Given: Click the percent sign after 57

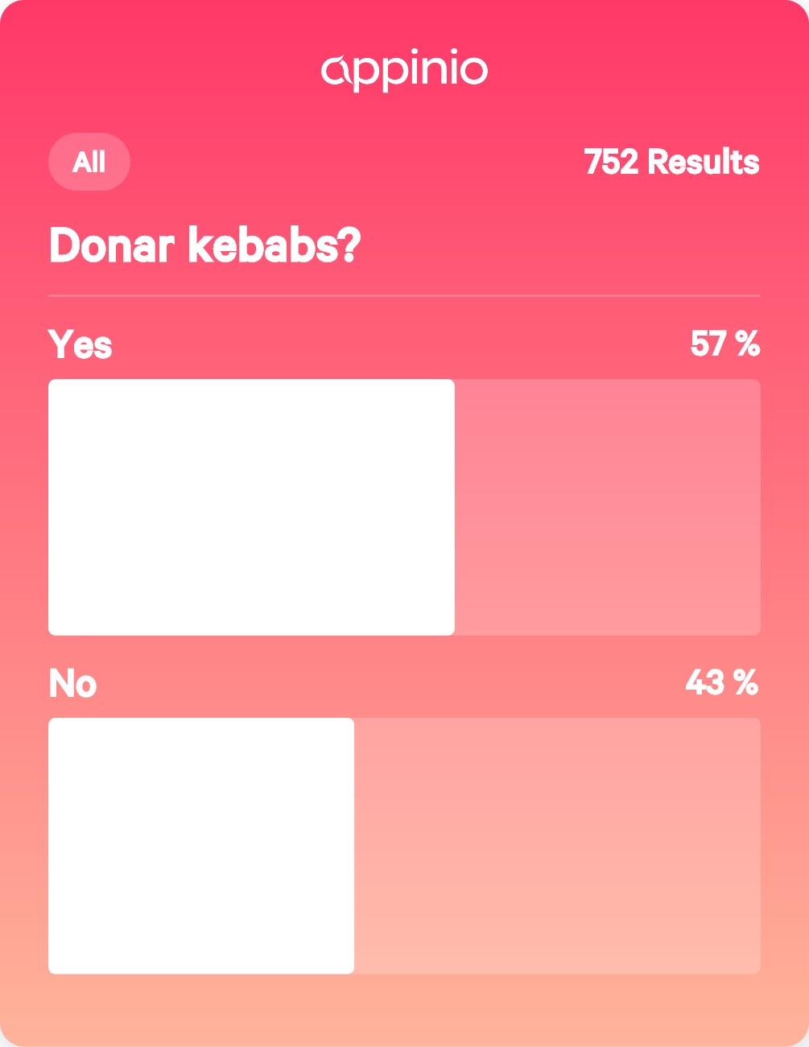Looking at the screenshot, I should pyautogui.click(x=747, y=344).
